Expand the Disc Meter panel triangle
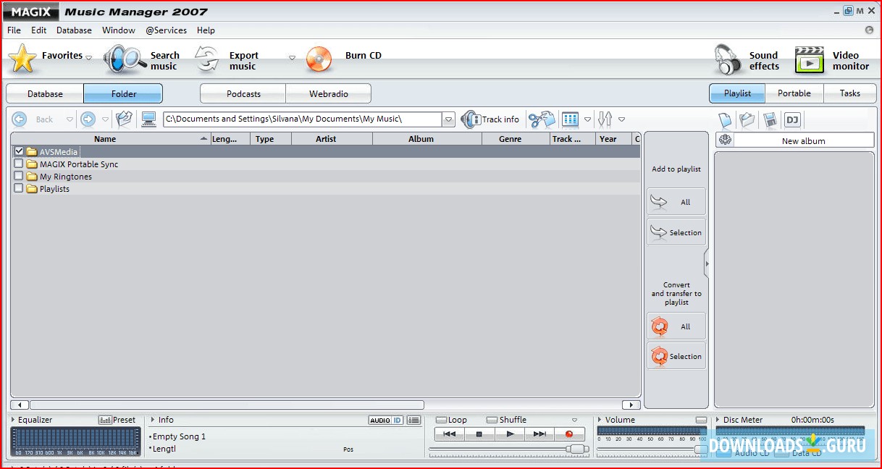 718,420
